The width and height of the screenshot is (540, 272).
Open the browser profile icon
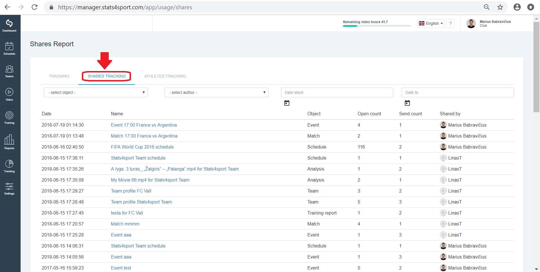coord(517,7)
